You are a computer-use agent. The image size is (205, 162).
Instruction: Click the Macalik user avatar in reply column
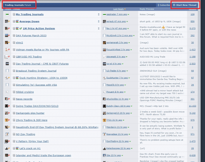104,85
